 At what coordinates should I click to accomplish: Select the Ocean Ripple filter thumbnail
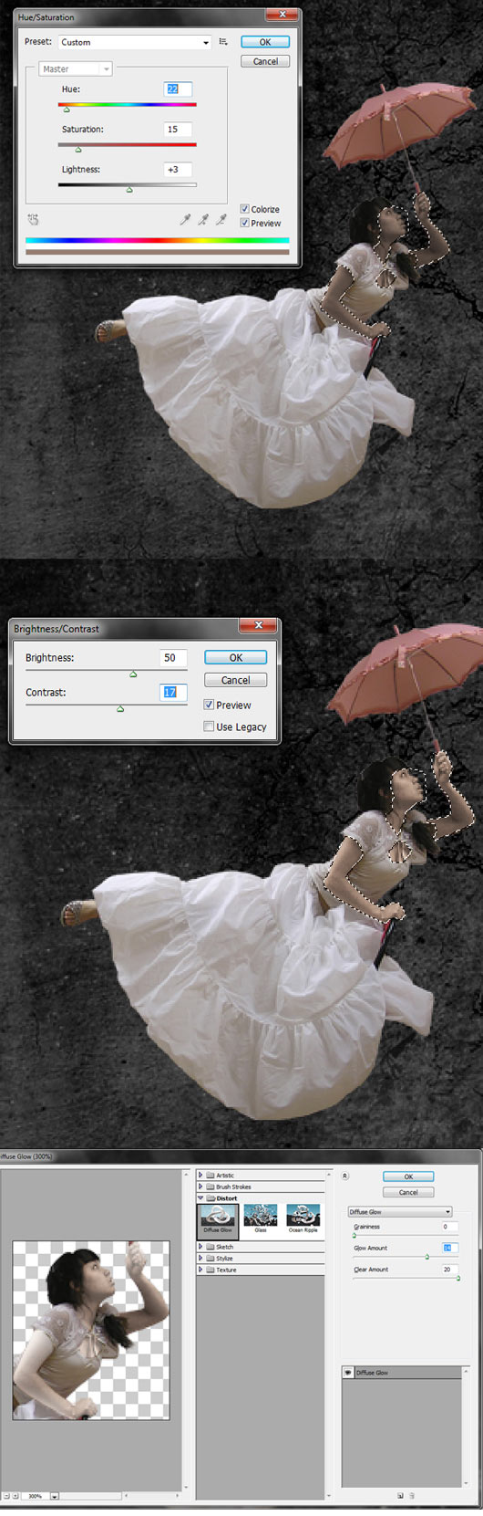point(303,1219)
